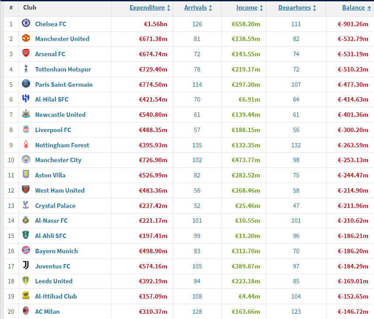Image resolution: width=374 pixels, height=319 pixels.
Task: Open the Newcastle United club link
Action: (x=60, y=115)
